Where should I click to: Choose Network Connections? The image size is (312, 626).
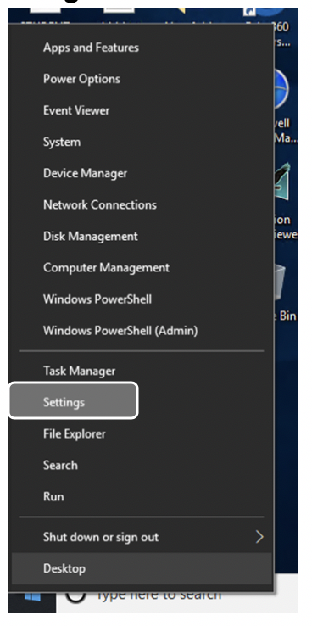(x=142, y=204)
